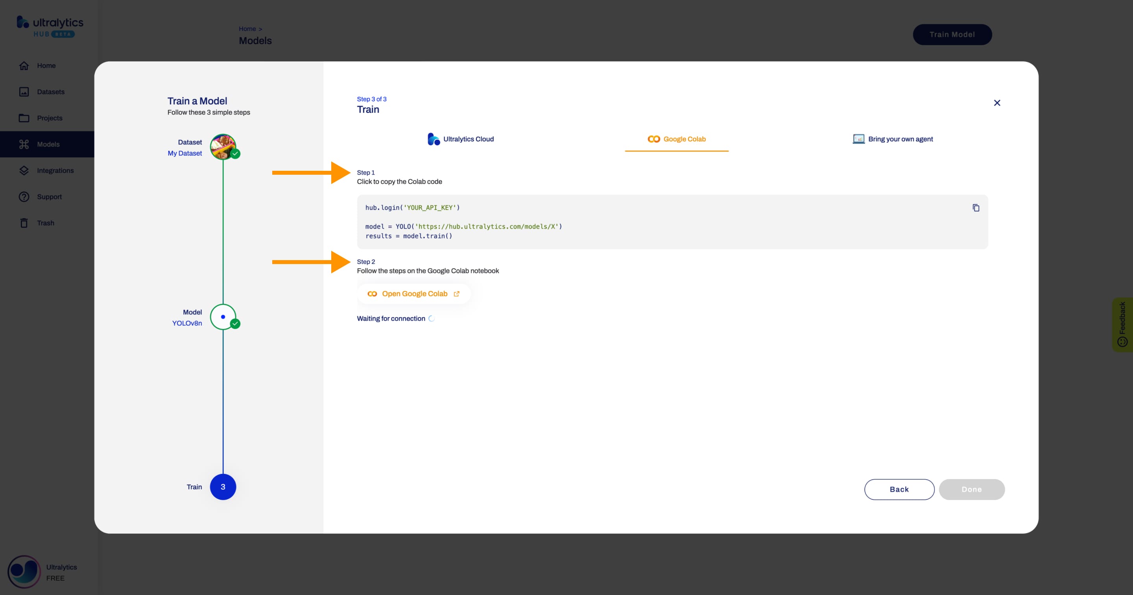Click the Datasets sidebar icon
1133x595 pixels.
(x=25, y=91)
